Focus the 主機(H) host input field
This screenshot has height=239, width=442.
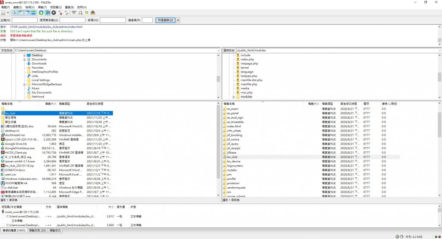pos(25,20)
